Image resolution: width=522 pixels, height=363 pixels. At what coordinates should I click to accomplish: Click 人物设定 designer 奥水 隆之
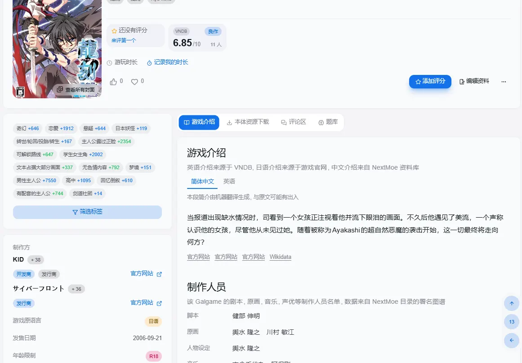tap(246, 348)
